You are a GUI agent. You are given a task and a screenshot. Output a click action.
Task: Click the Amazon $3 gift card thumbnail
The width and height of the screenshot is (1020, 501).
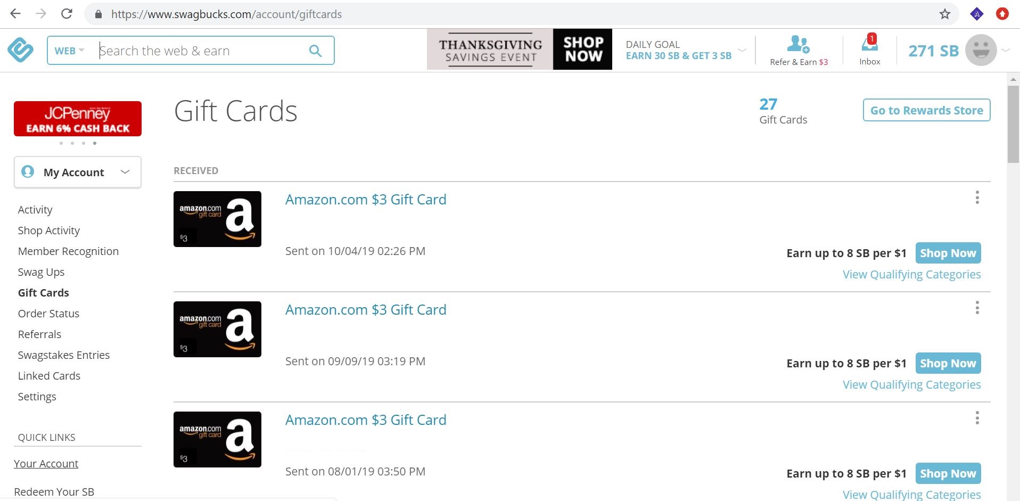pyautogui.click(x=217, y=219)
